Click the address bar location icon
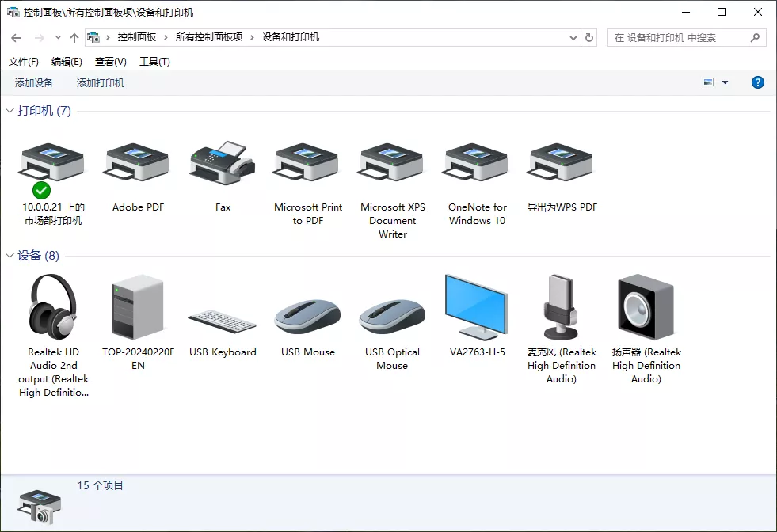 (93, 37)
